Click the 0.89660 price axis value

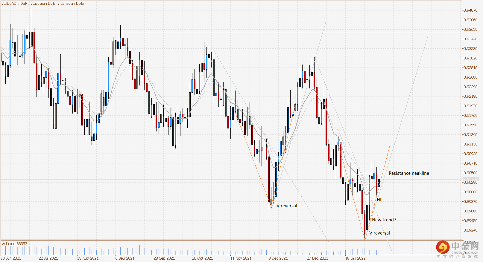pyautogui.click(x=470, y=211)
